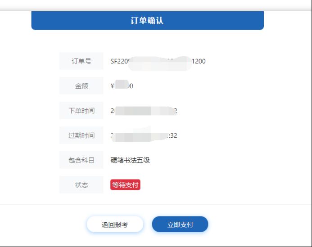312x247 pixels.
Task: Click the blurred expiry date portion
Action: (x=139, y=136)
